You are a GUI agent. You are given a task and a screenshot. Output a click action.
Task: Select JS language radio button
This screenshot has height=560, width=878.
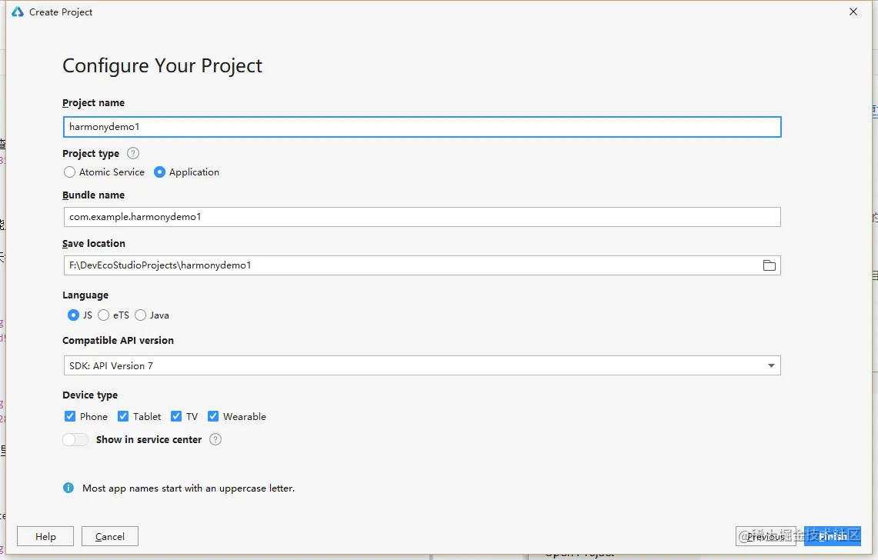click(73, 315)
